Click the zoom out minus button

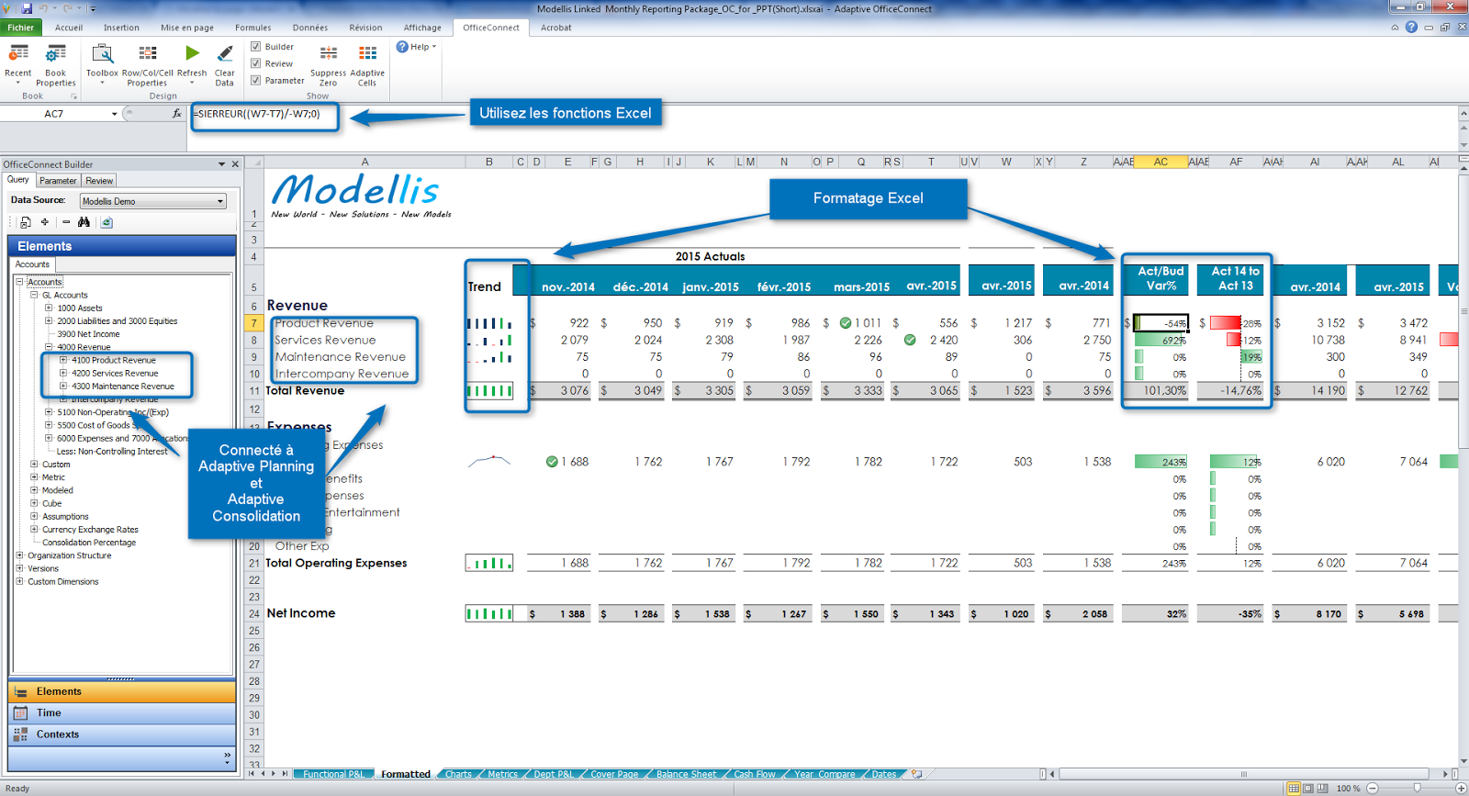coord(1373,788)
